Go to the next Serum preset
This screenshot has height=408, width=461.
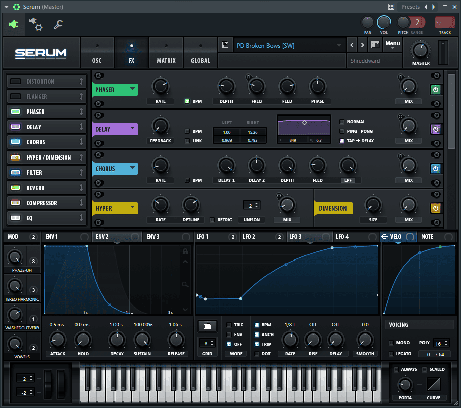click(362, 45)
